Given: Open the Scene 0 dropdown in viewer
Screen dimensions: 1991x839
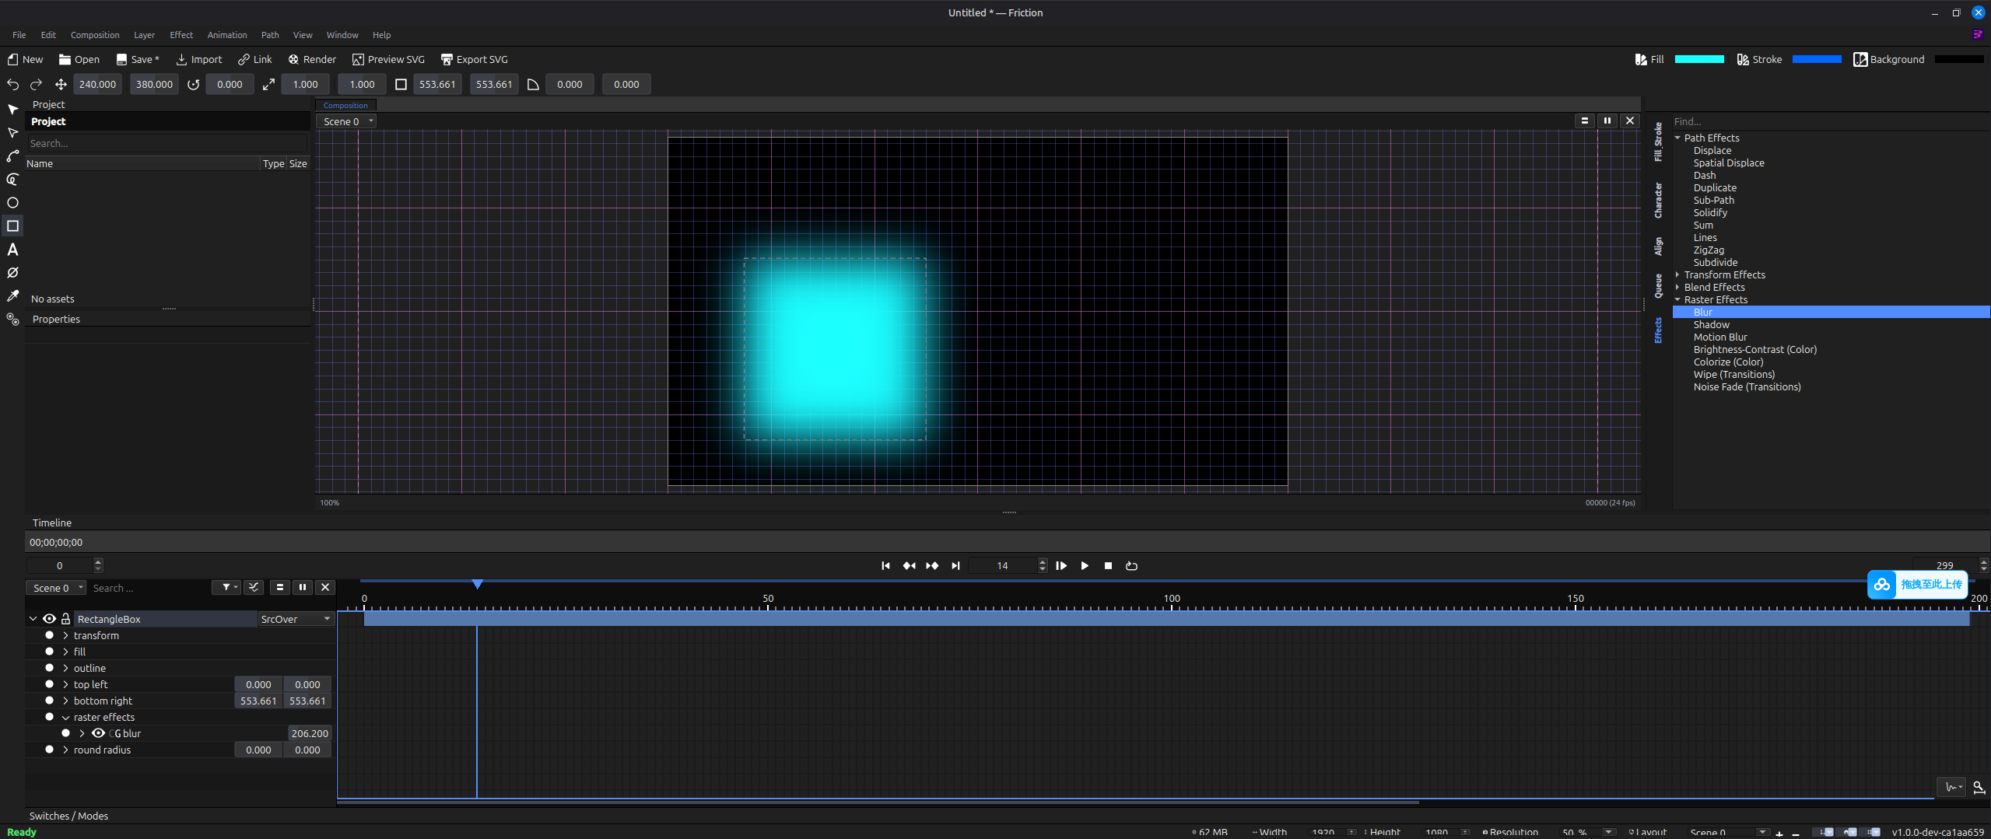Looking at the screenshot, I should click(x=347, y=121).
